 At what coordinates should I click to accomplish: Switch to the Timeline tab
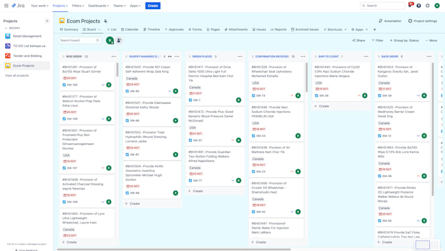(x=152, y=29)
